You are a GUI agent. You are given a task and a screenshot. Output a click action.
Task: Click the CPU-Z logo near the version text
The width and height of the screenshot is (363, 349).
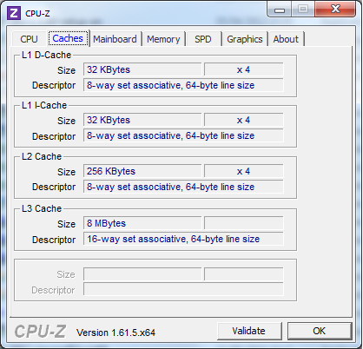pyautogui.click(x=40, y=332)
